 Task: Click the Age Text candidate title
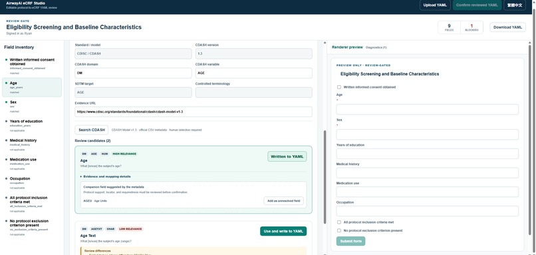[88, 236]
